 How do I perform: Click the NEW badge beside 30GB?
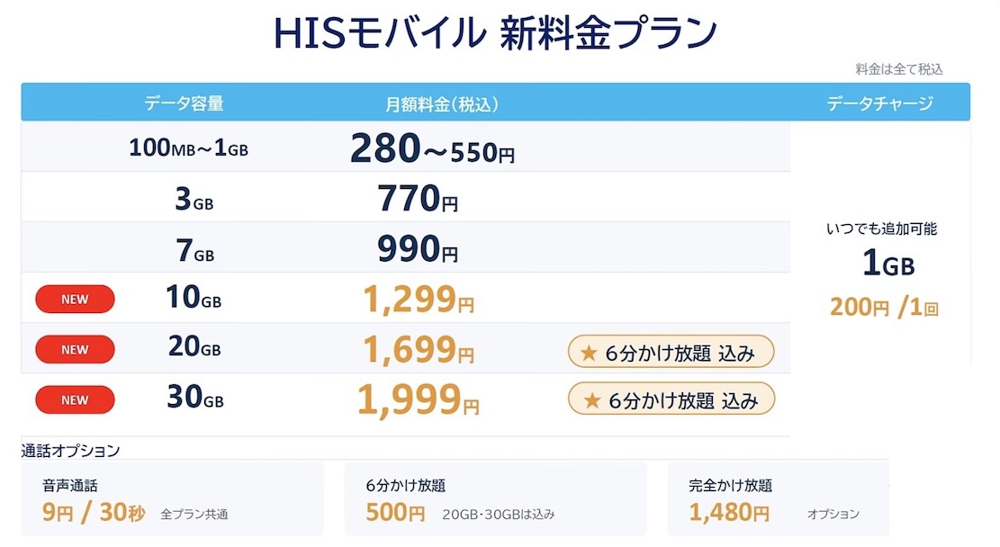click(x=75, y=399)
